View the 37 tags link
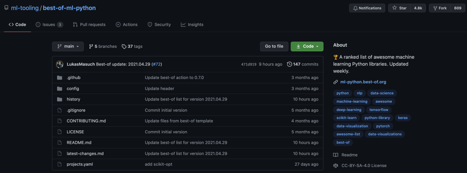This screenshot has width=467, height=173. (x=132, y=46)
